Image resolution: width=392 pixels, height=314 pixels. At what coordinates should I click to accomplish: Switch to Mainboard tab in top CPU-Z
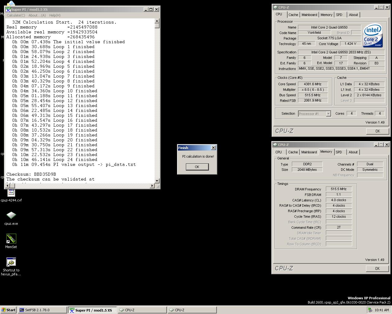point(309,15)
